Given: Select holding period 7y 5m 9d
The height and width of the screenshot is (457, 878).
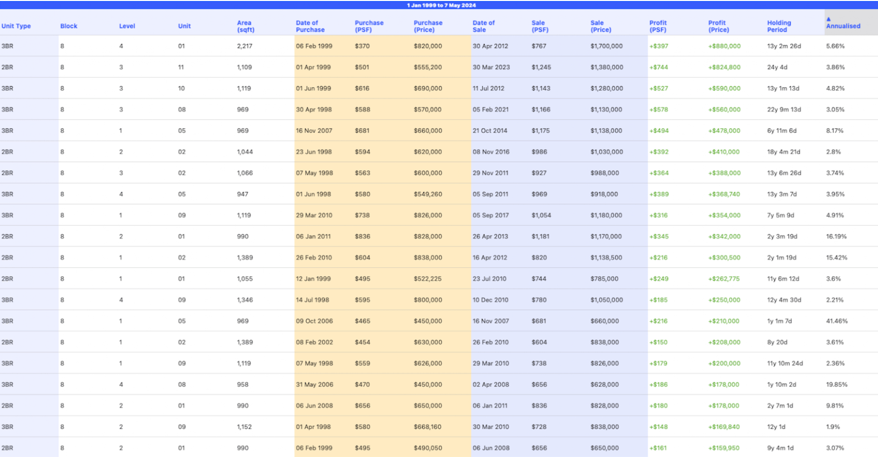Looking at the screenshot, I should [x=781, y=215].
